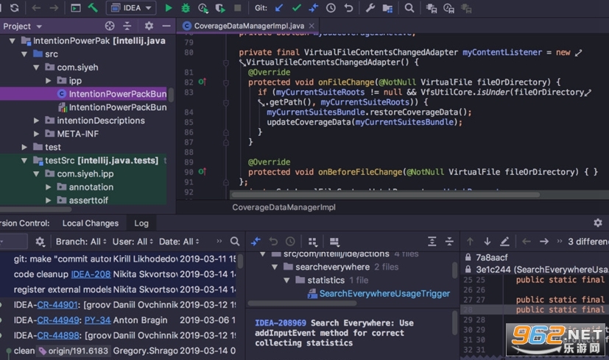This screenshot has height=360, width=609.
Task: Open User: All filter
Action: click(x=133, y=242)
